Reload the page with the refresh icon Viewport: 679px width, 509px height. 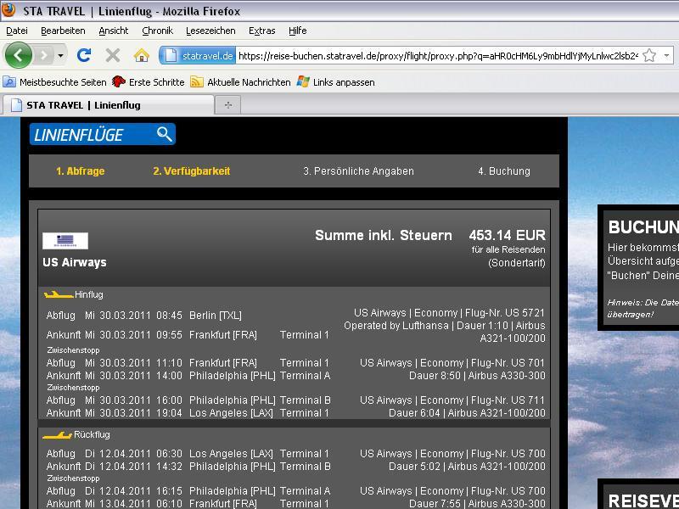click(x=84, y=55)
